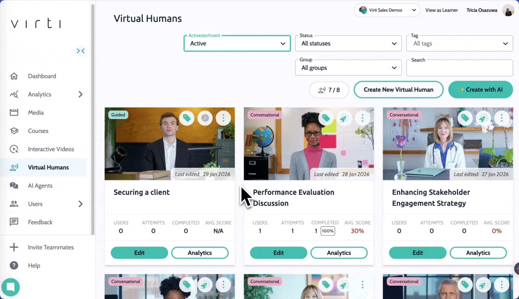
Task: Click the Performance Evaluation Discussion thumbnail image
Action: [309, 144]
